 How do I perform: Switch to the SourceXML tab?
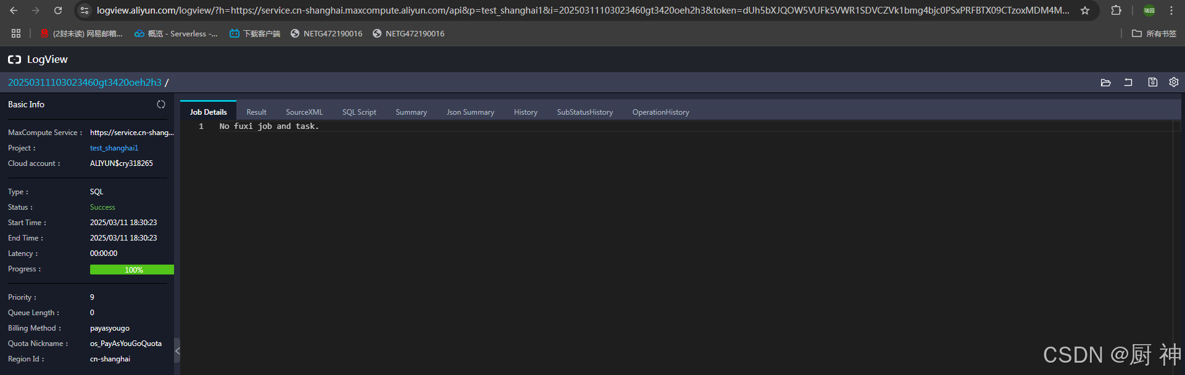(x=304, y=112)
